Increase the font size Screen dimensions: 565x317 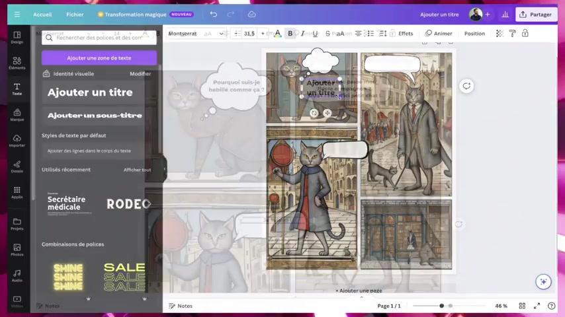pos(263,34)
